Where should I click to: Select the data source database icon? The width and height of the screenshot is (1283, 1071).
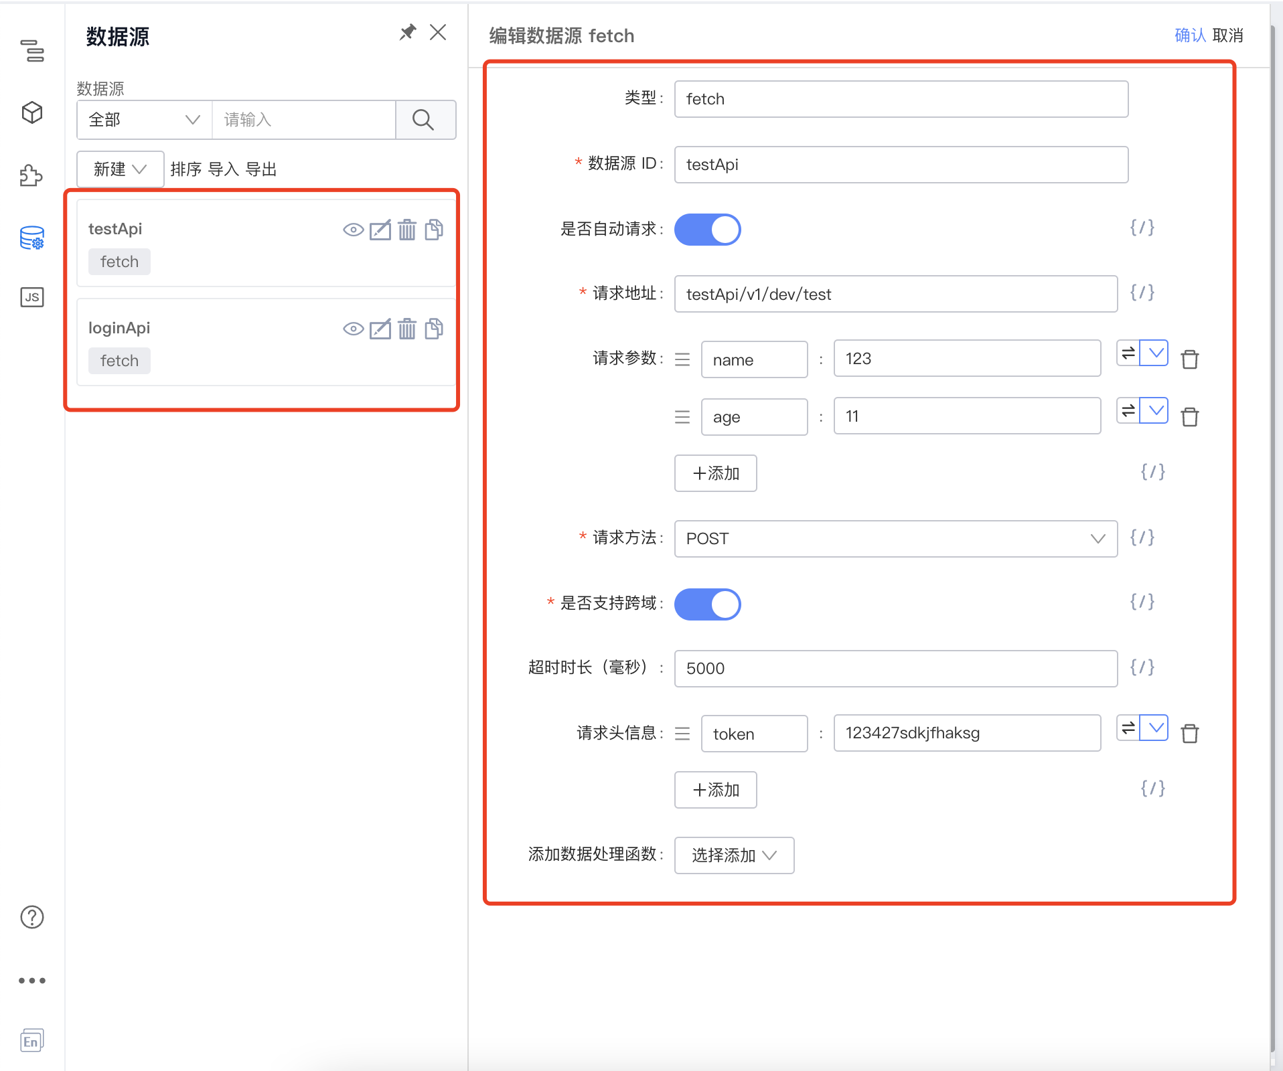point(32,238)
